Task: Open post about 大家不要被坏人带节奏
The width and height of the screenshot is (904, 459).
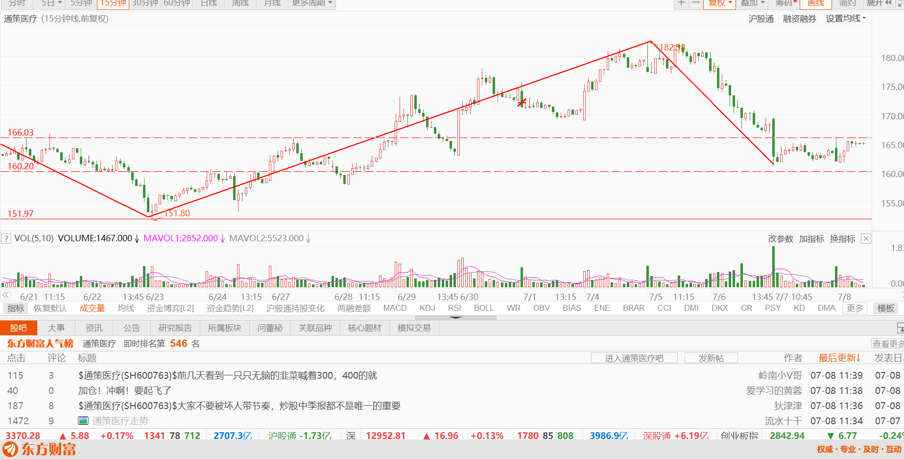Action: (x=239, y=406)
